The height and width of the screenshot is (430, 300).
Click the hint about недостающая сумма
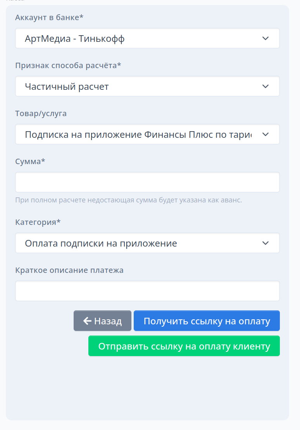[x=129, y=200]
